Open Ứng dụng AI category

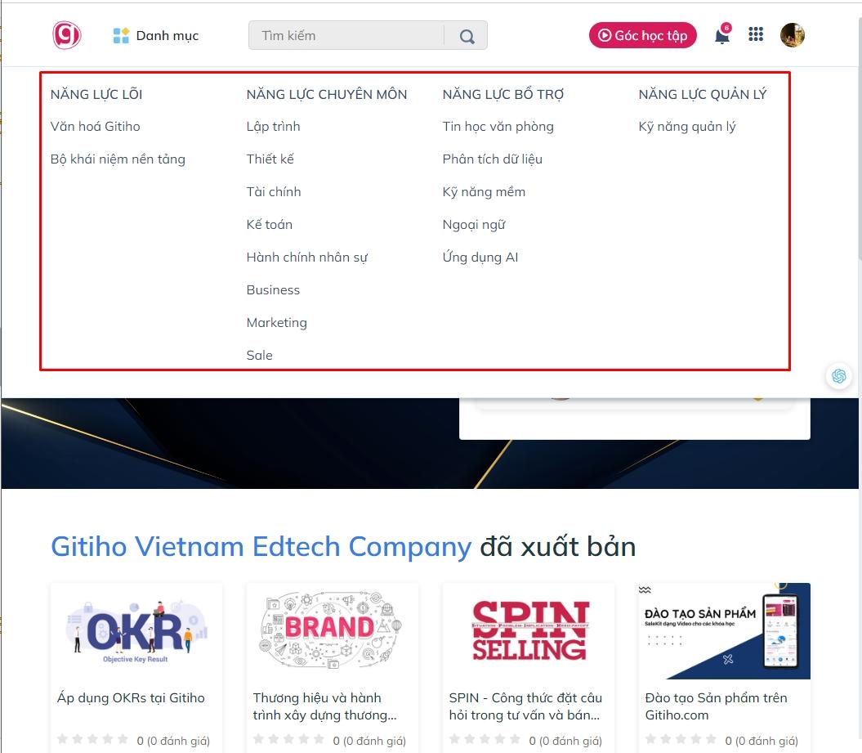pyautogui.click(x=480, y=258)
